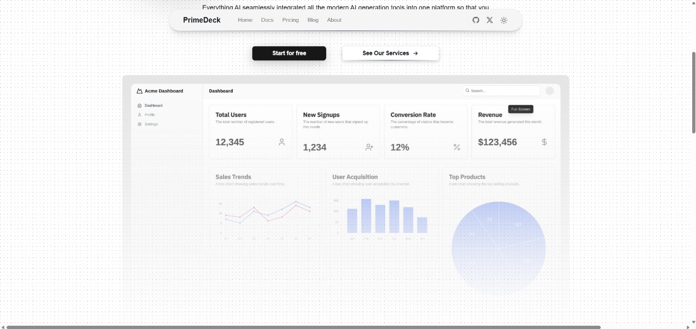Click the Conversion Rate percent icon
The image size is (696, 329).
click(457, 147)
